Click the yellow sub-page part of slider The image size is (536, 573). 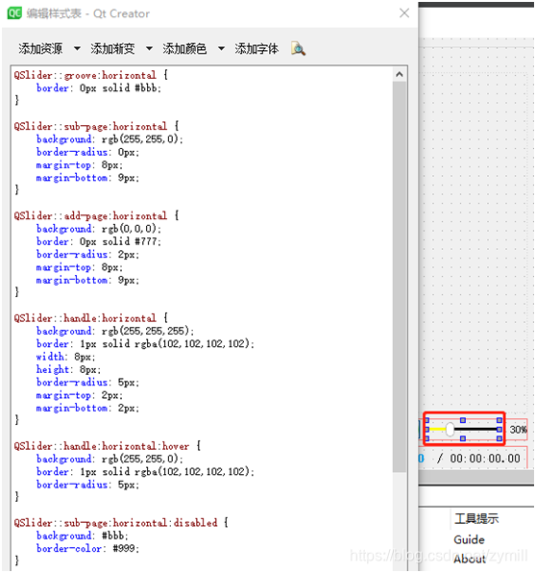tap(437, 429)
